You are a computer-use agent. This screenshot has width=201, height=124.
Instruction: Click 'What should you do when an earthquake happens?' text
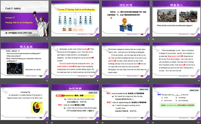point(175,26)
